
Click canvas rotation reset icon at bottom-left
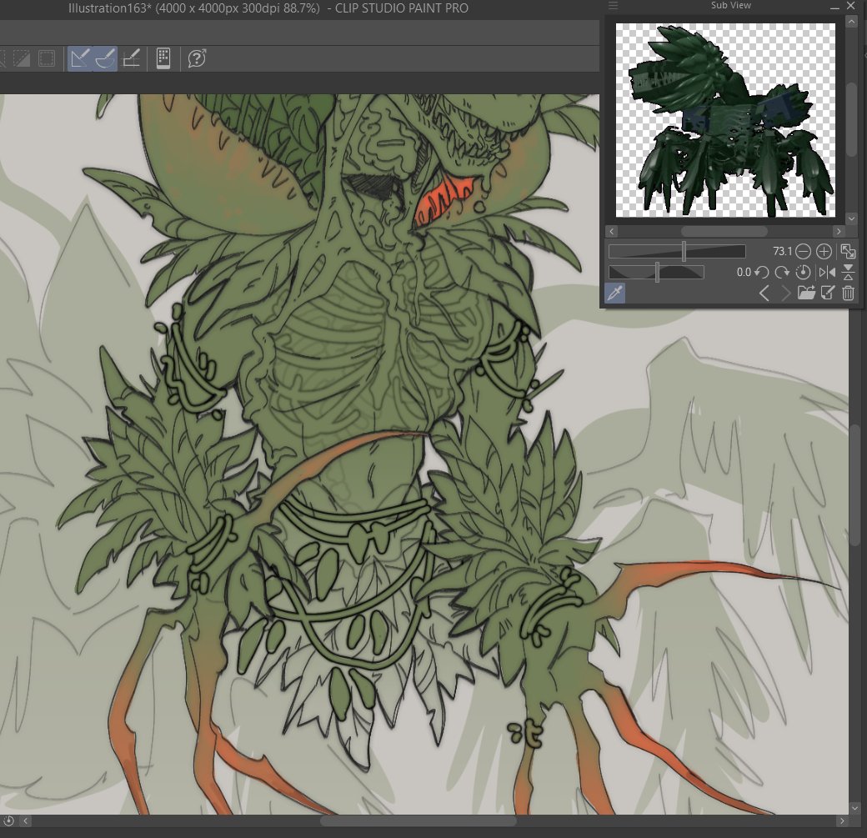click(9, 820)
